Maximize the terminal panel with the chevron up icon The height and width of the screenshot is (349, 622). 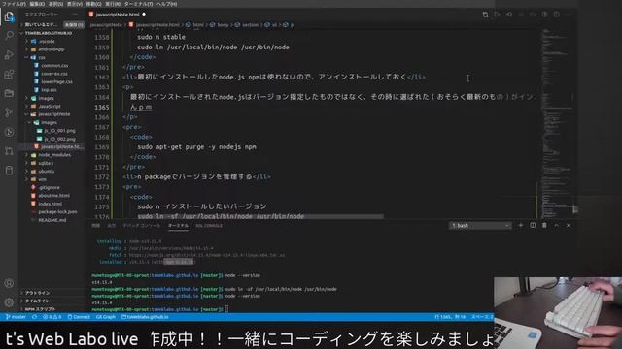pyautogui.click(x=557, y=225)
